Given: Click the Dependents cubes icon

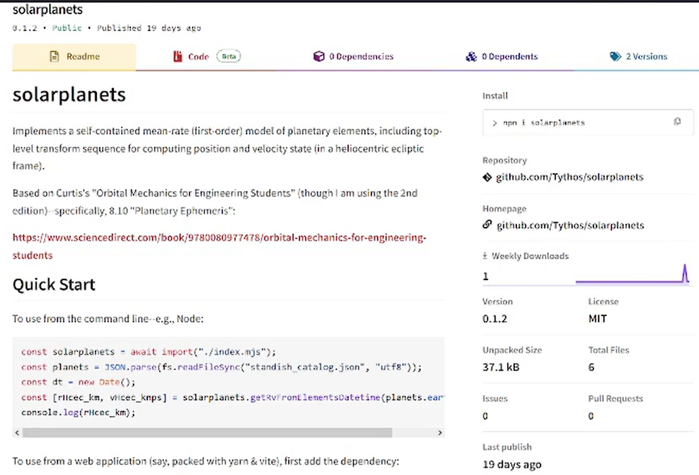Looking at the screenshot, I should coord(471,57).
